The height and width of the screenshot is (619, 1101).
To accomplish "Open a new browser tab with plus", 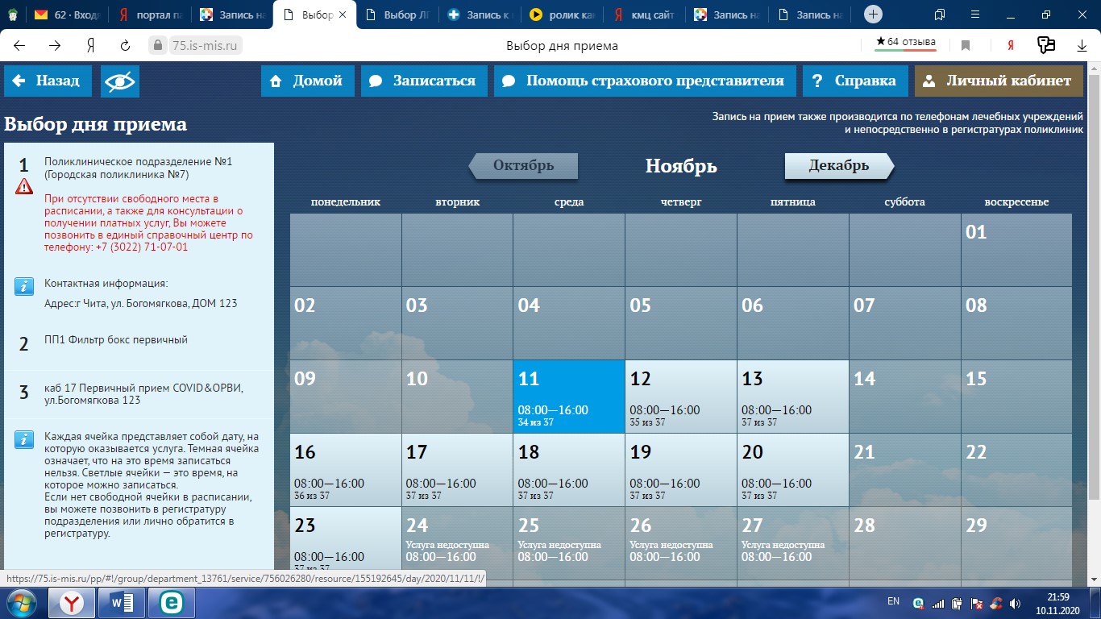I will click(873, 15).
